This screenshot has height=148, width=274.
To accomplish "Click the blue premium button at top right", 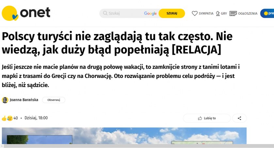I will point(267,13).
